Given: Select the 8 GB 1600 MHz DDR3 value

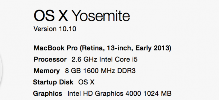Looking at the screenshot, I should coord(100,71).
